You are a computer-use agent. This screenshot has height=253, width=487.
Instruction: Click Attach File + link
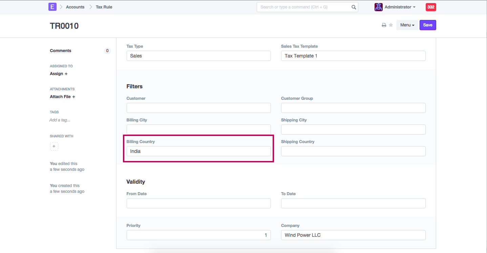62,97
